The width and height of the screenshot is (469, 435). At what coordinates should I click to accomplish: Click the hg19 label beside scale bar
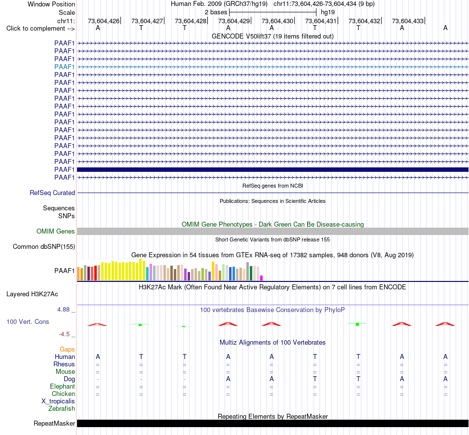pyautogui.click(x=327, y=12)
